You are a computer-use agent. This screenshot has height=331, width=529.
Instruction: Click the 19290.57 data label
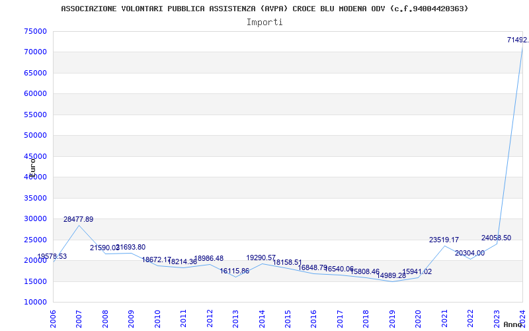pyautogui.click(x=261, y=258)
